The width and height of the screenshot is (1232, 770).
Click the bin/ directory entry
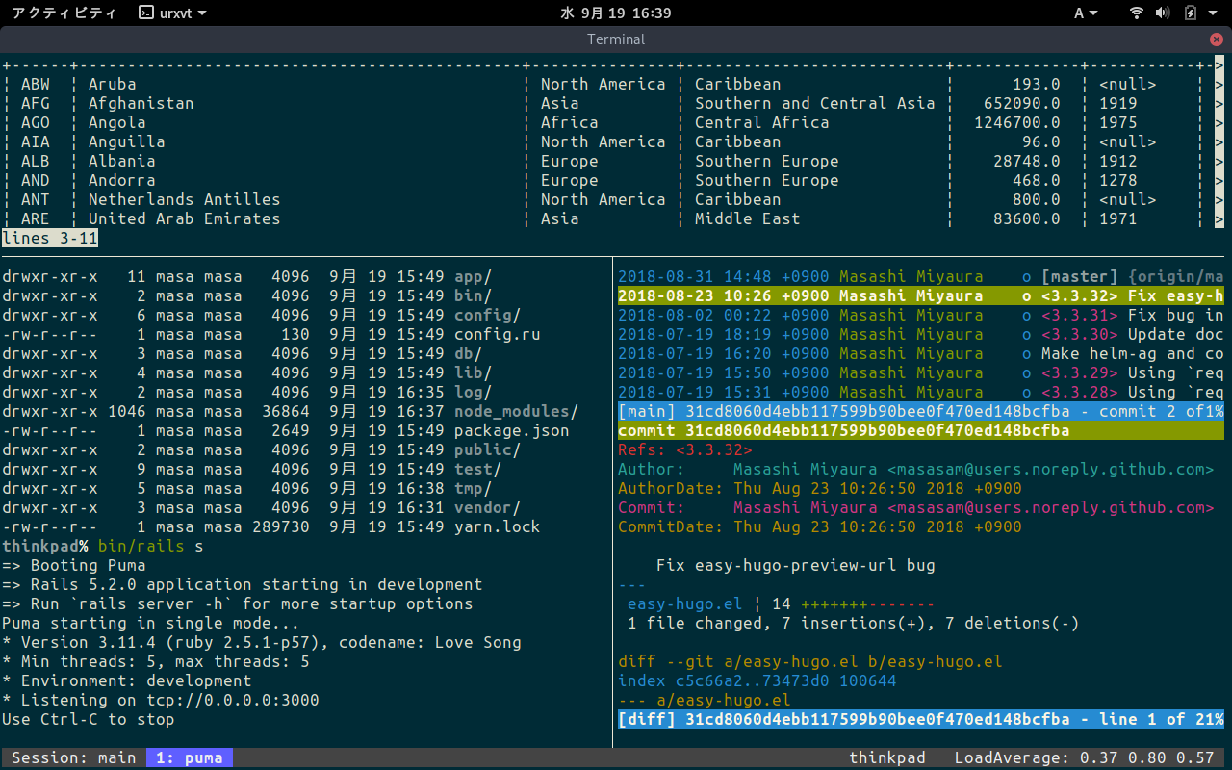(x=474, y=295)
